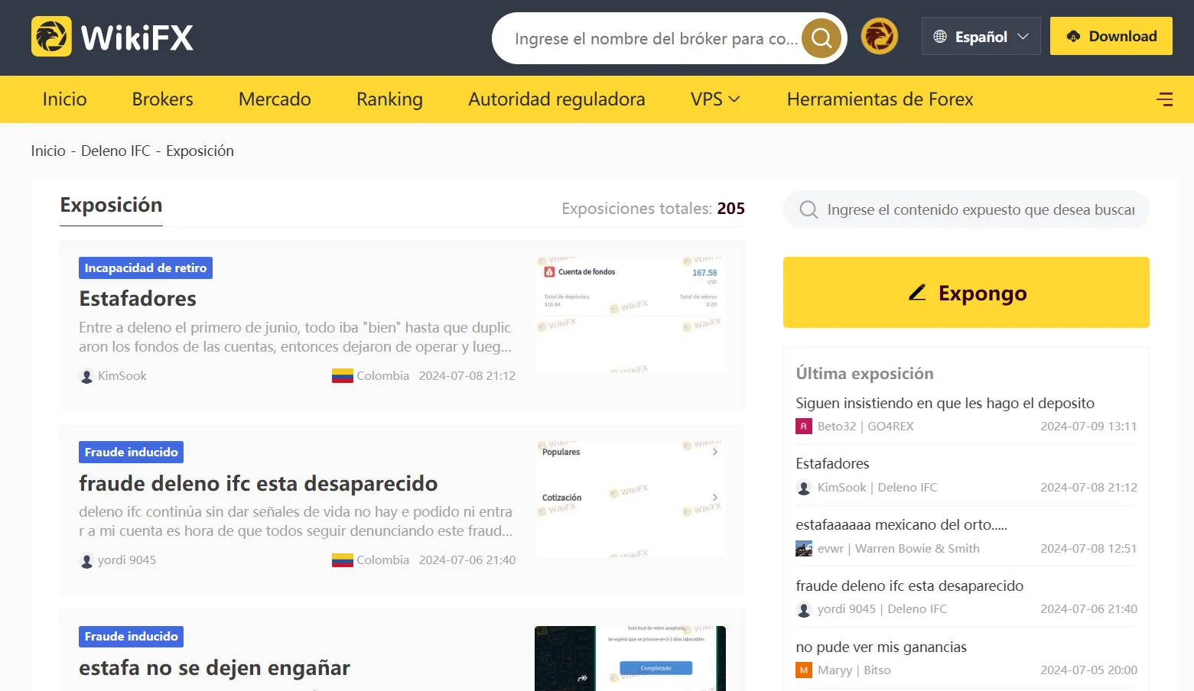The image size is (1194, 691).
Task: Open the Brokers menu item
Action: coord(162,99)
